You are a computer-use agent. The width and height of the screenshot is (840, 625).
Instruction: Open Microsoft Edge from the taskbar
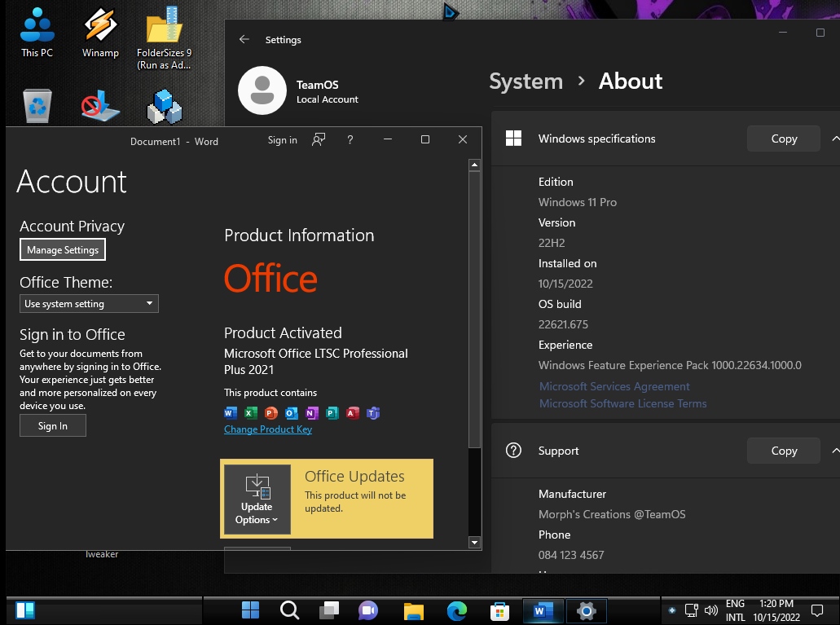457,610
